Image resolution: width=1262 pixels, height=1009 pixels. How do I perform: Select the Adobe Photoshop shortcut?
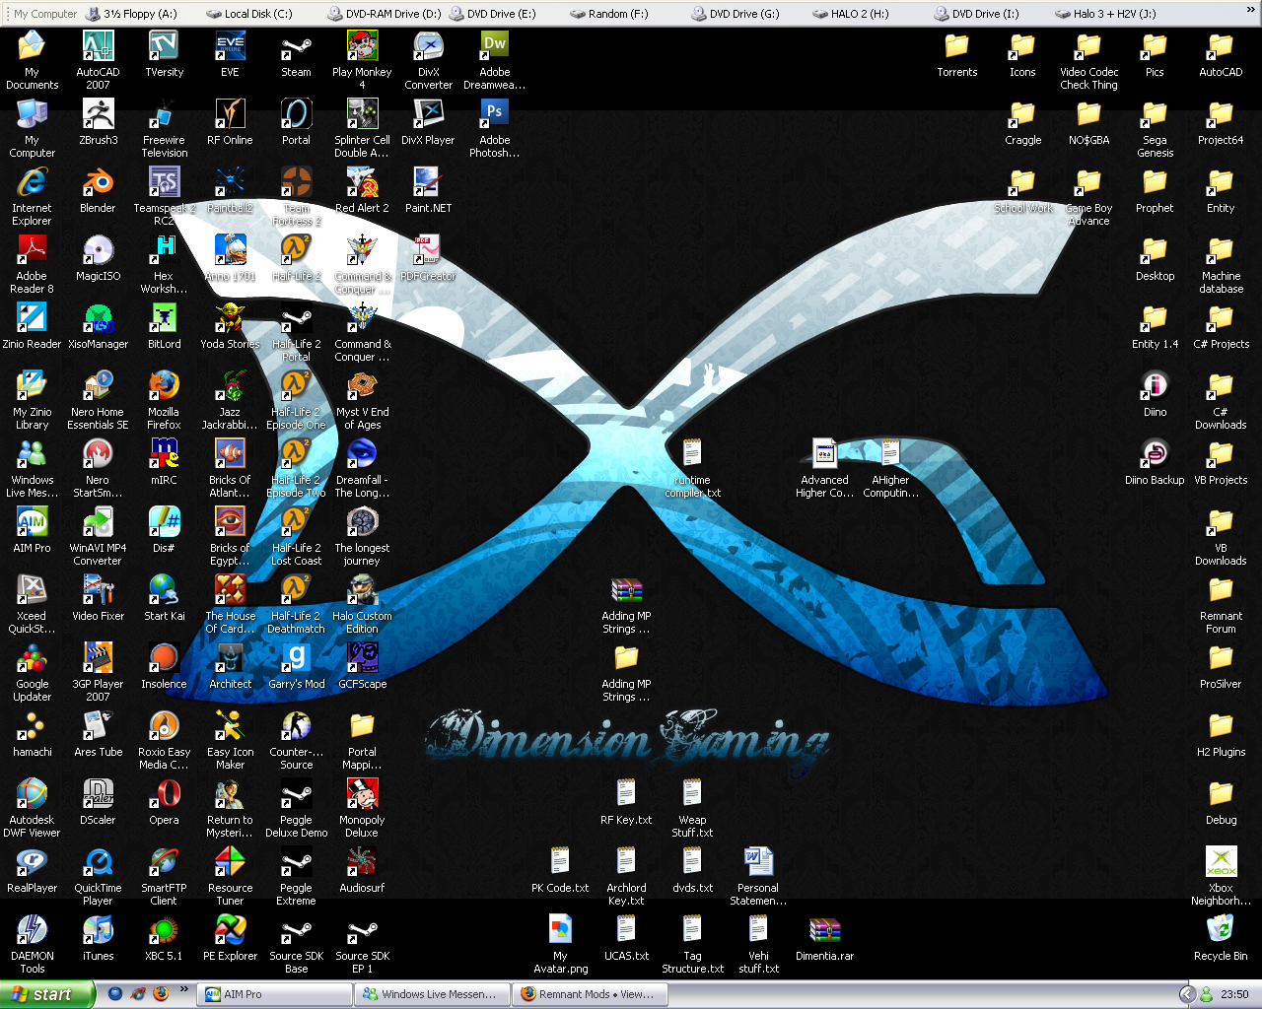coord(494,115)
